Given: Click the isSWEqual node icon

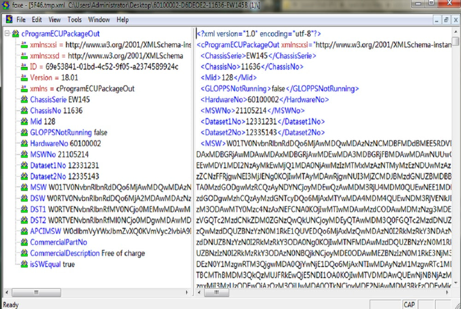Looking at the screenshot, I should pos(24,264).
